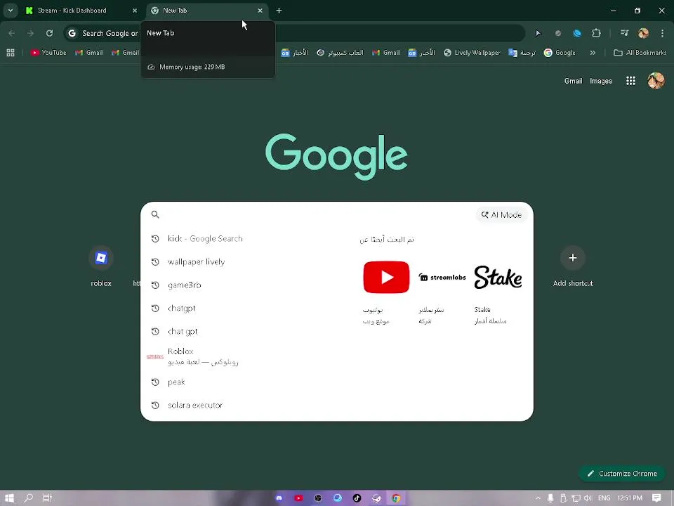Open the العاب كمبيوتر bookmark
The height and width of the screenshot is (506, 674).
pyautogui.click(x=340, y=53)
